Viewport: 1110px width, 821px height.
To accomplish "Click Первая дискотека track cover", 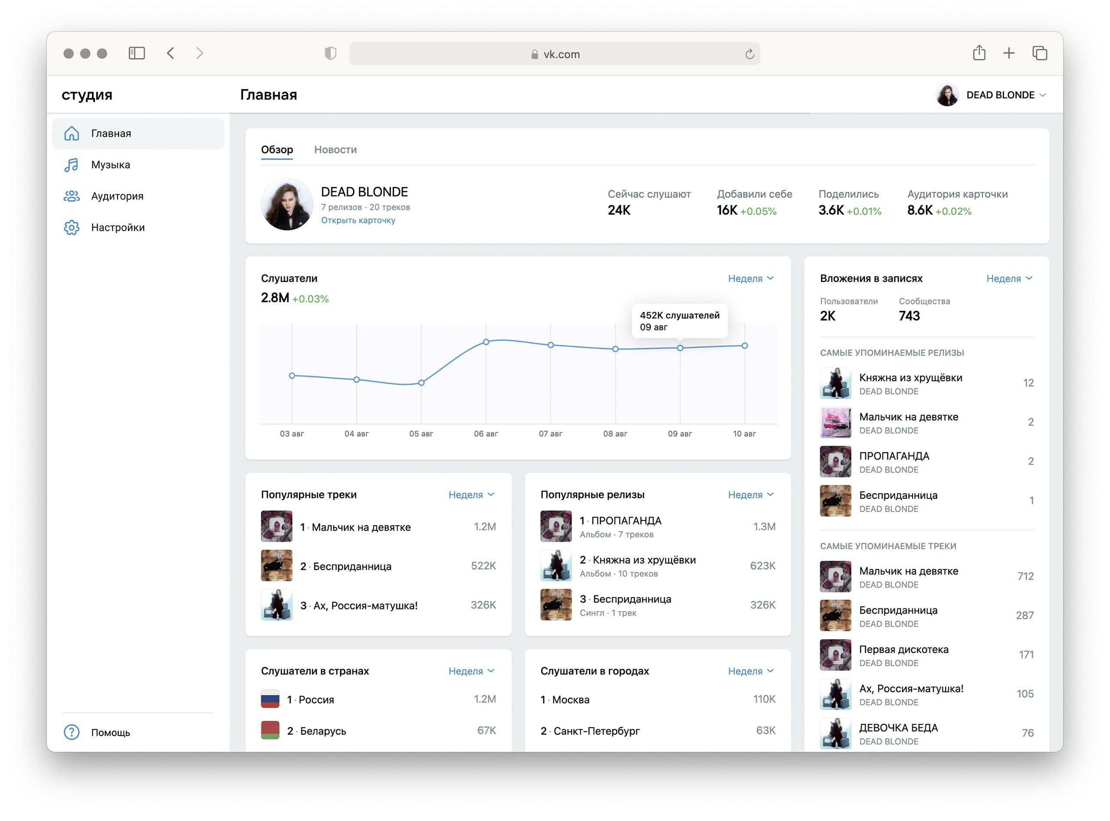I will click(x=835, y=655).
